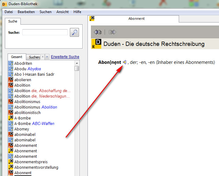Go back to the previous entry
The image size is (219, 176).
98,32
